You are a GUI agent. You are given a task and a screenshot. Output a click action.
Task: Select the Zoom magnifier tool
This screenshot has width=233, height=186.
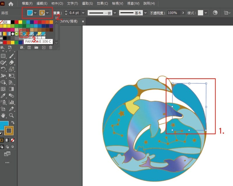12,115
